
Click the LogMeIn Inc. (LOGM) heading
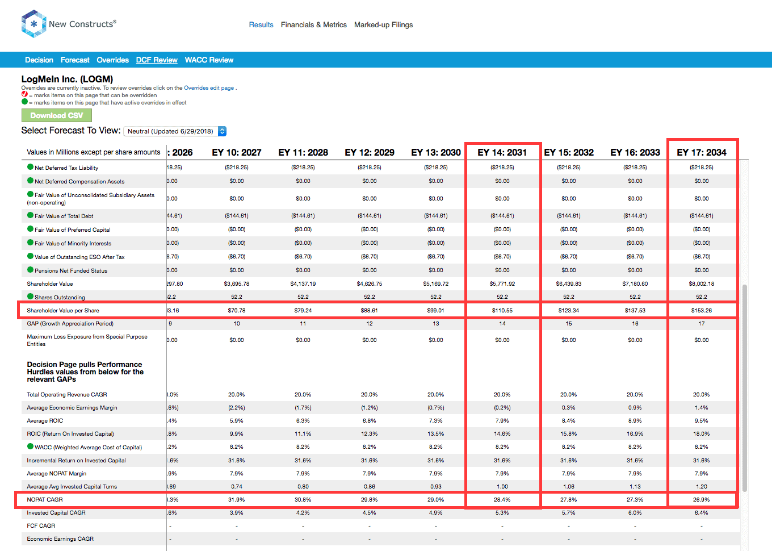click(67, 79)
